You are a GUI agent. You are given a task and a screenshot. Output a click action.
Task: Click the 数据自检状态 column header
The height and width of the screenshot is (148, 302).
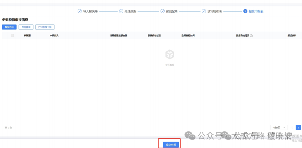click(x=155, y=35)
